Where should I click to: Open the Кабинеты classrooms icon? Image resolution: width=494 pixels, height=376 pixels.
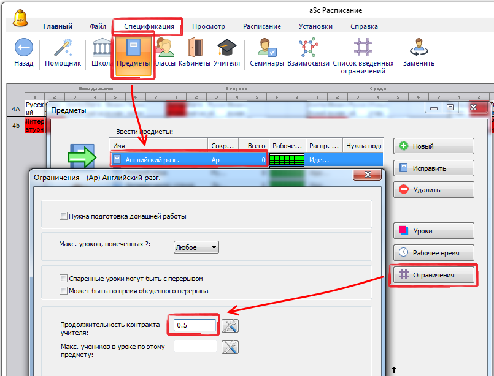195,48
